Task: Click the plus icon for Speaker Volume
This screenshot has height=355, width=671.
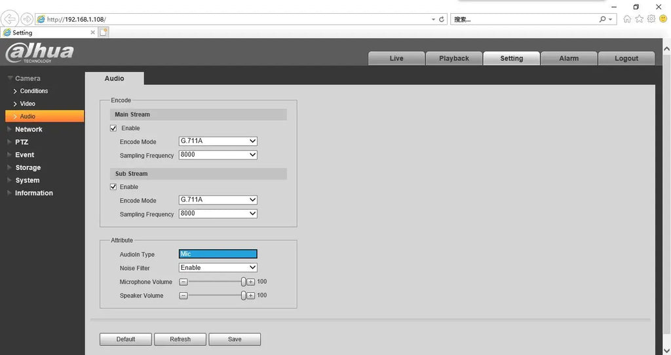Action: (251, 296)
